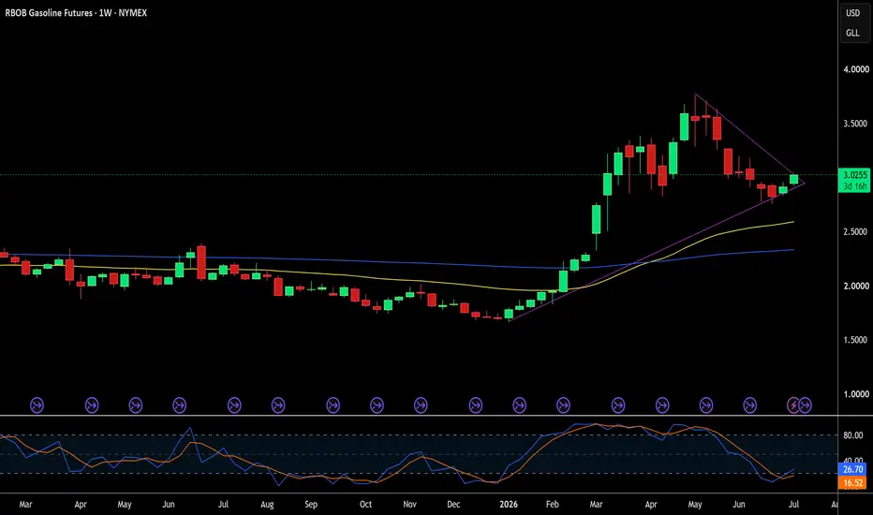873x515 pixels.
Task: Select the latest green weekly candle
Action: [794, 179]
